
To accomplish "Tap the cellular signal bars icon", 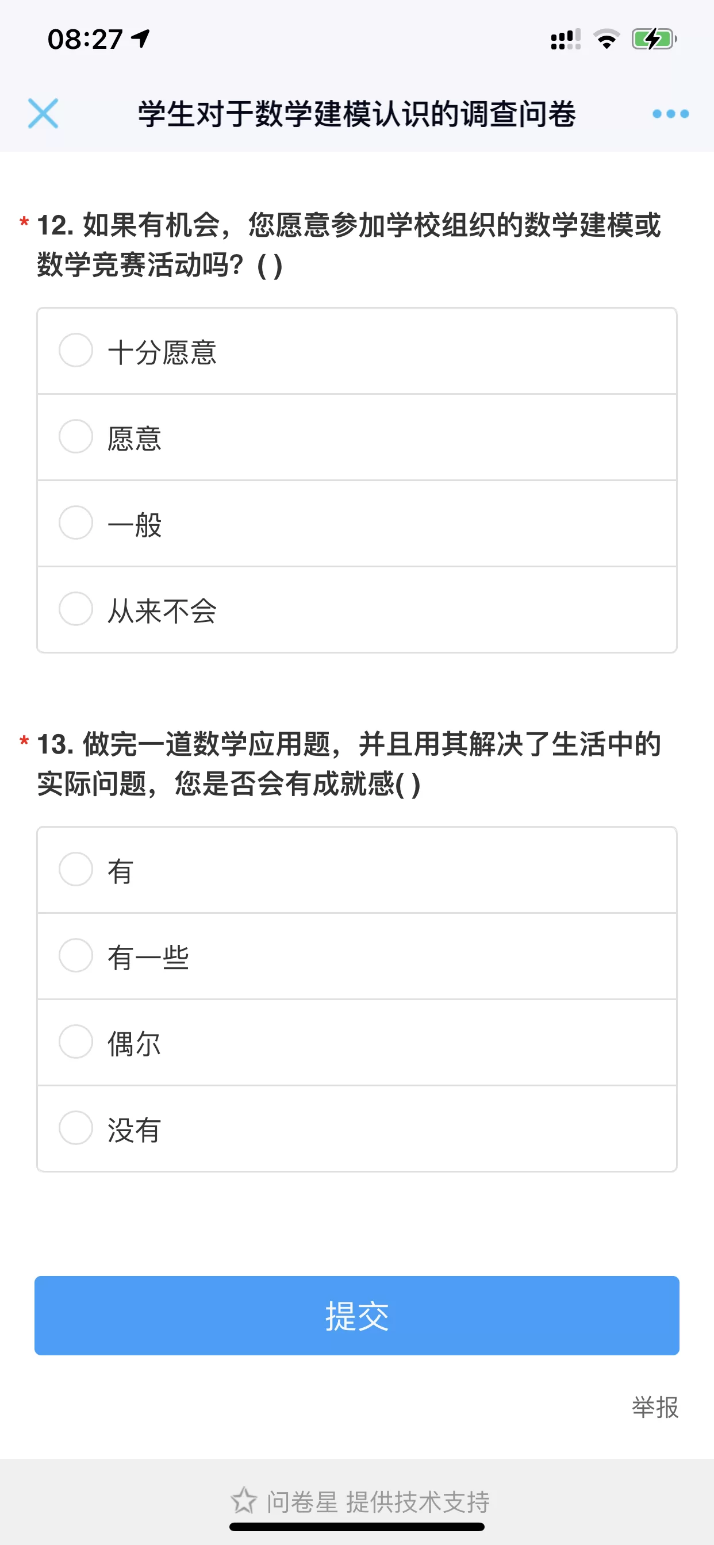I will pos(565,40).
